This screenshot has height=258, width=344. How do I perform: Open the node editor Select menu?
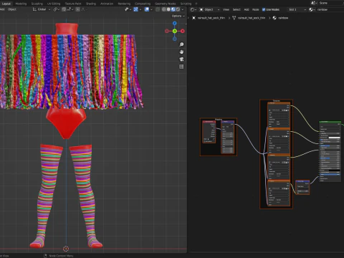tap(236, 9)
